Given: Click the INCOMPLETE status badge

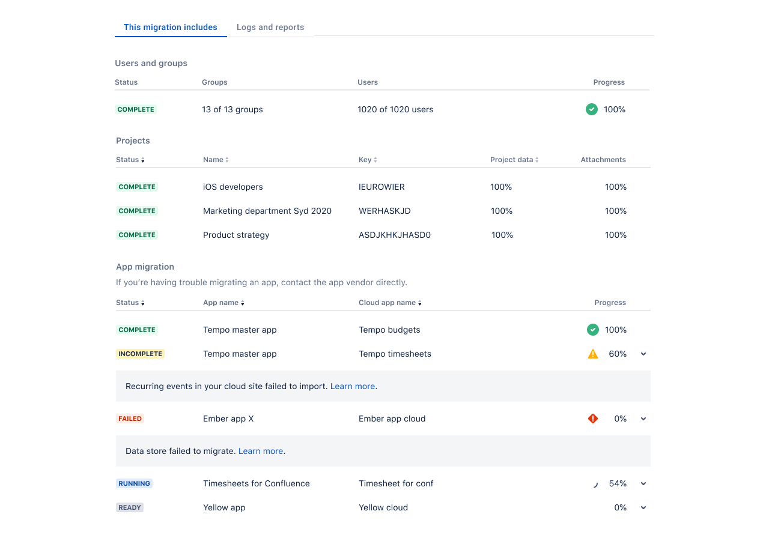Looking at the screenshot, I should point(140,354).
